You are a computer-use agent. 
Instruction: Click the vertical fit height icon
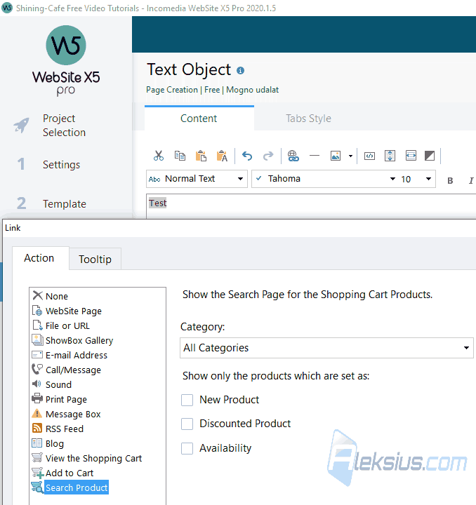[x=390, y=156]
